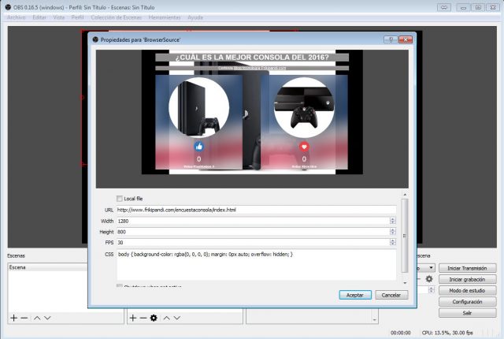The image size is (504, 339).
Task: Move scene down with the arrow icon
Action: point(47,318)
